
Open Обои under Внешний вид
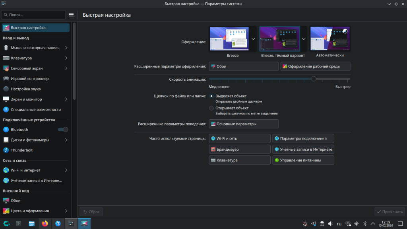tap(16, 201)
